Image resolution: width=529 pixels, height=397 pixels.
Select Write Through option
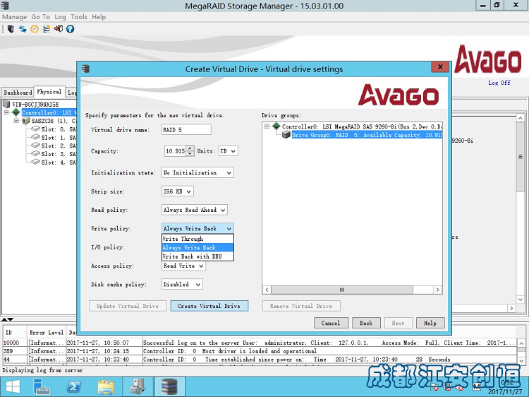197,239
